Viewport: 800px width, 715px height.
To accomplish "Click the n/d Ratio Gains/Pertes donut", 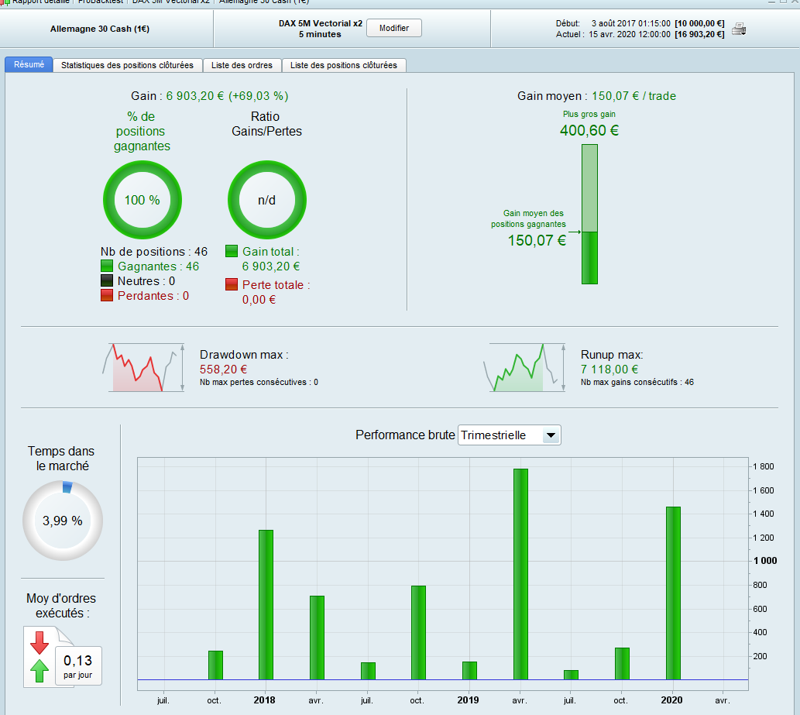I will pyautogui.click(x=267, y=200).
